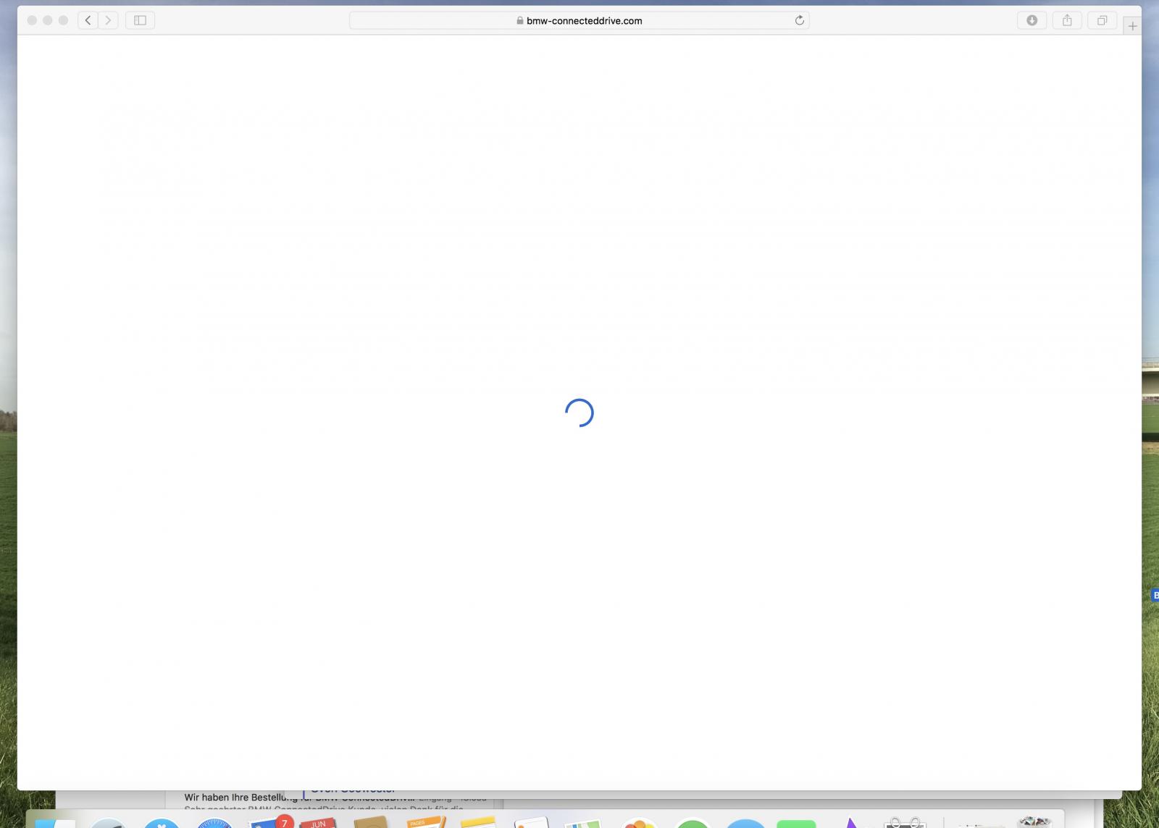Launch Pages from the Dock
1159x828 pixels.
tap(425, 822)
